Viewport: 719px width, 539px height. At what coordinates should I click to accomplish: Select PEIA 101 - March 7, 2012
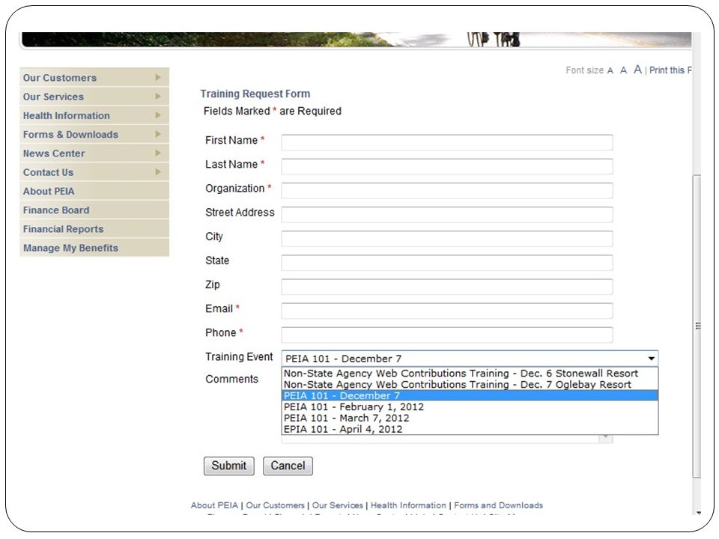(x=470, y=418)
